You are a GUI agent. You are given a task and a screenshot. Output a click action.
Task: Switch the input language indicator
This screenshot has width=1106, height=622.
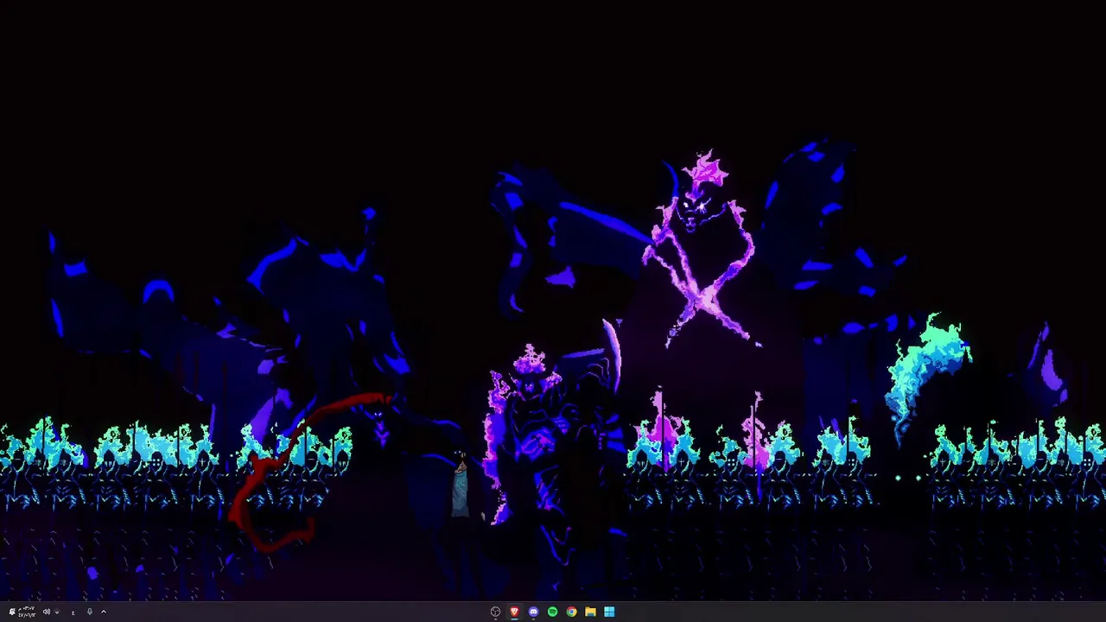click(x=73, y=612)
